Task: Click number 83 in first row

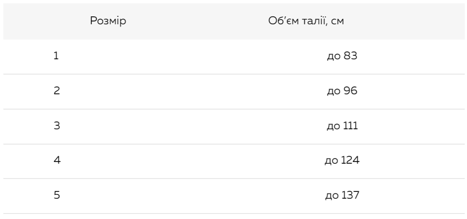Action: point(351,55)
